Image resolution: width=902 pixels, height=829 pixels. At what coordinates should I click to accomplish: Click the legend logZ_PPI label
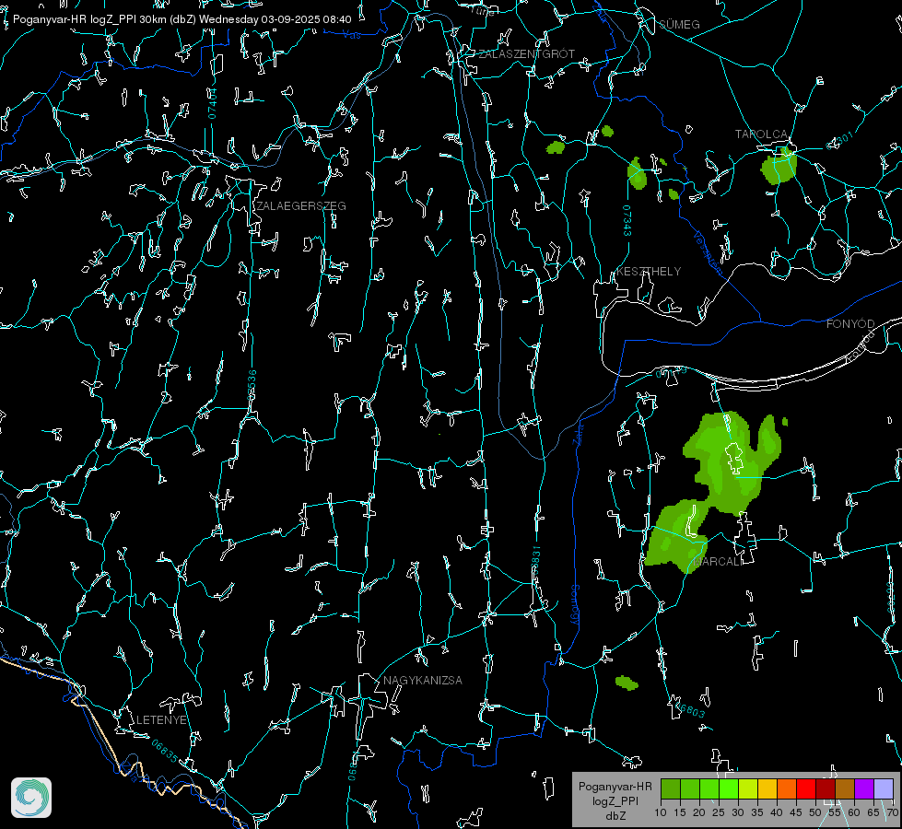615,800
